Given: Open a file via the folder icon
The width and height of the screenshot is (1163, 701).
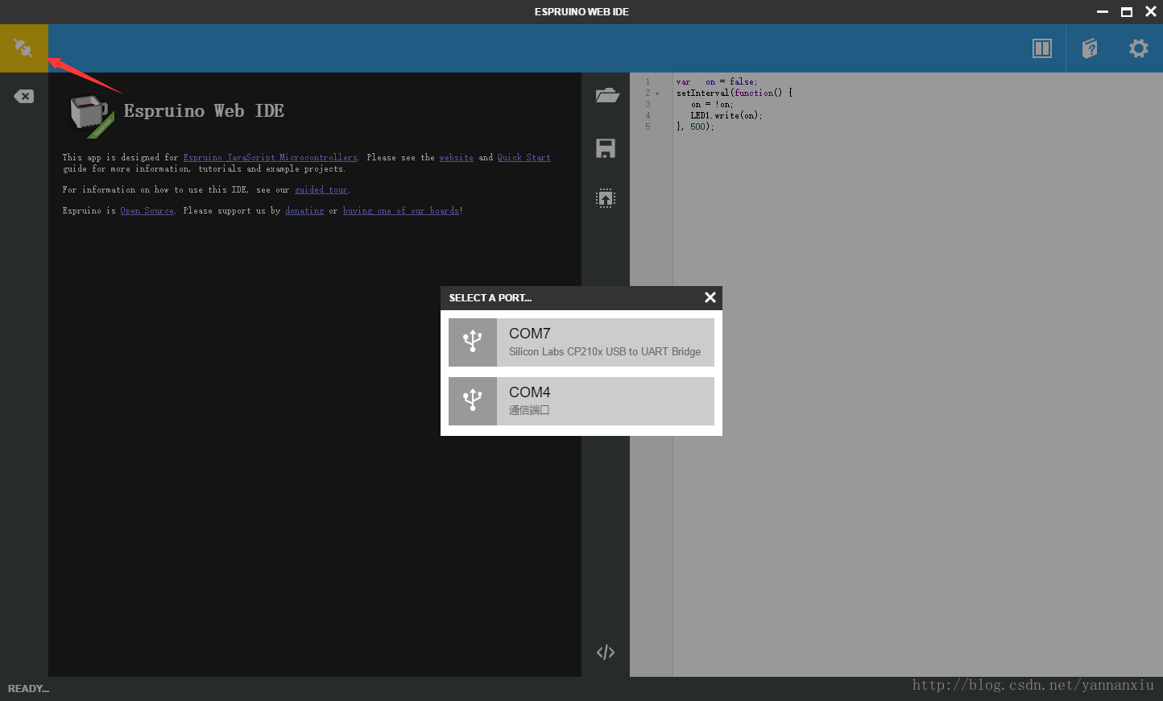Looking at the screenshot, I should (x=606, y=96).
